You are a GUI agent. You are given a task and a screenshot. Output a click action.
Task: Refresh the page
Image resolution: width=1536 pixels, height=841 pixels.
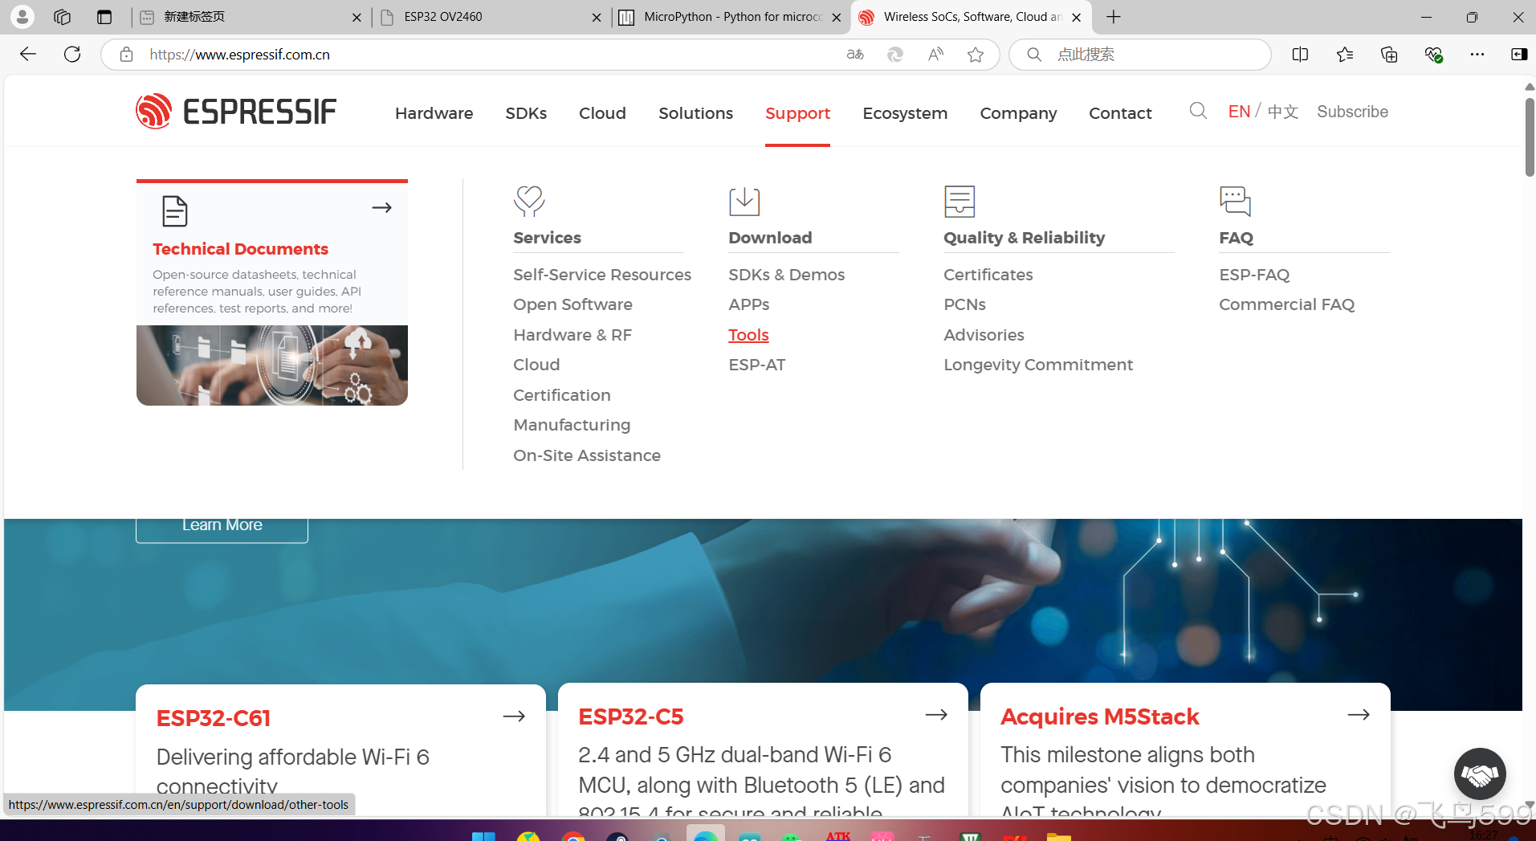(x=72, y=54)
